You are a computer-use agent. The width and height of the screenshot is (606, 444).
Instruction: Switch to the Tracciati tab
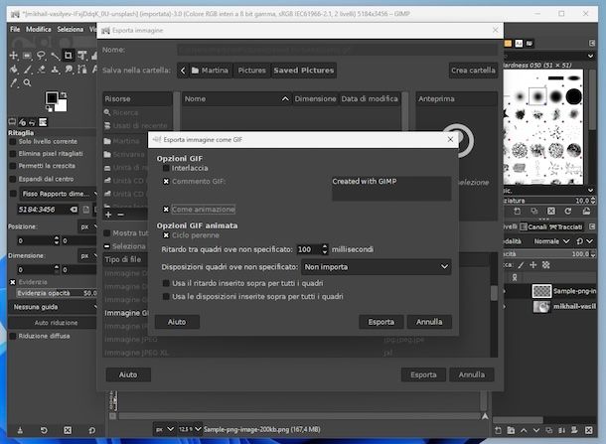tap(565, 226)
